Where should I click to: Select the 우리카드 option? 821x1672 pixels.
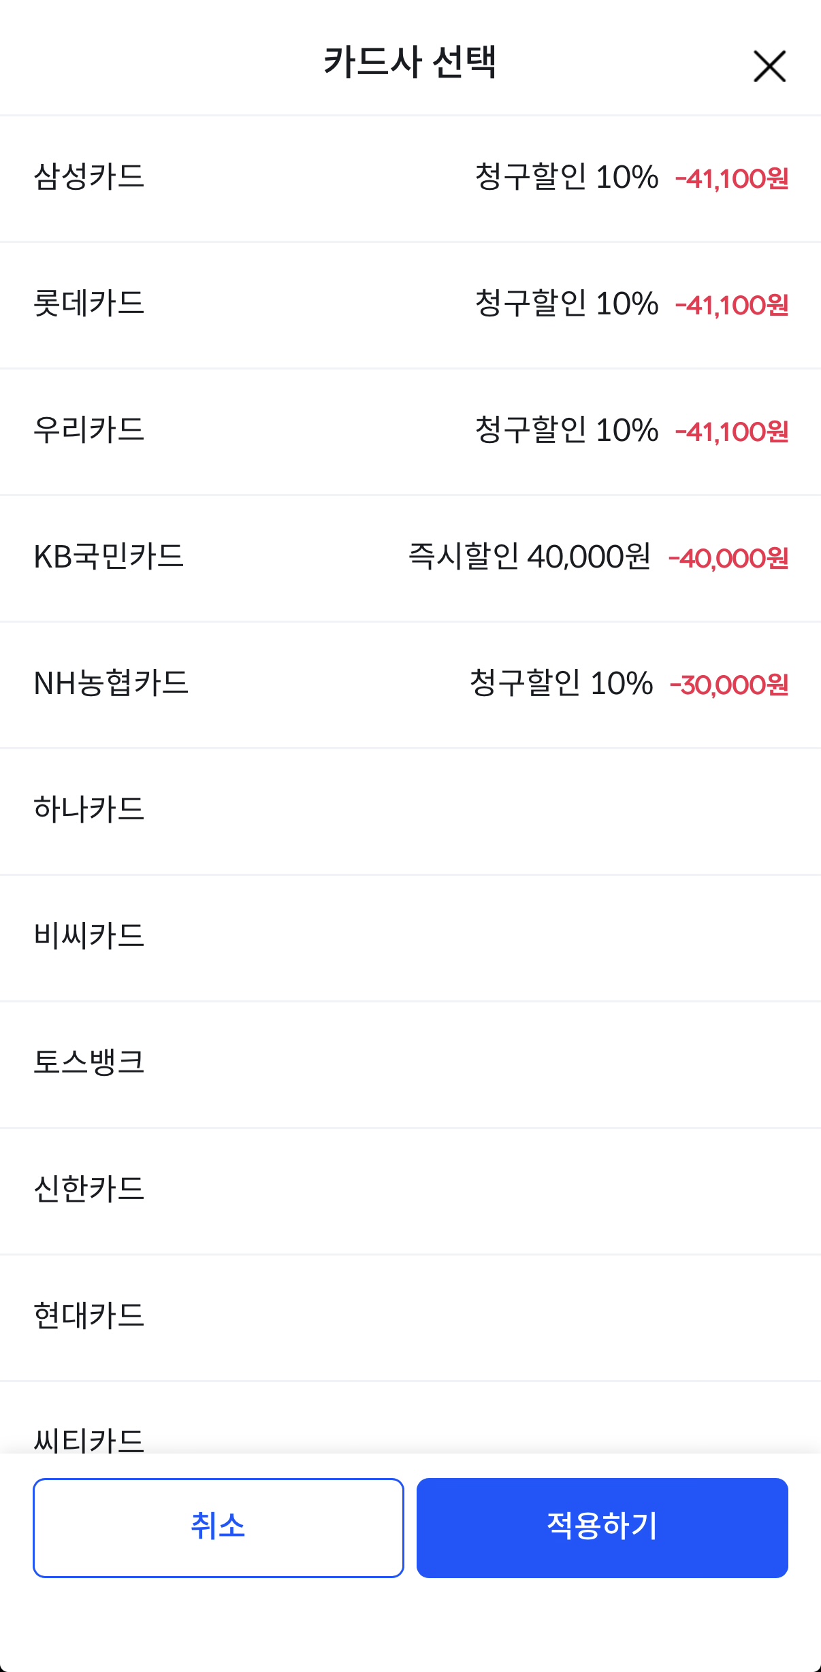[x=89, y=430]
